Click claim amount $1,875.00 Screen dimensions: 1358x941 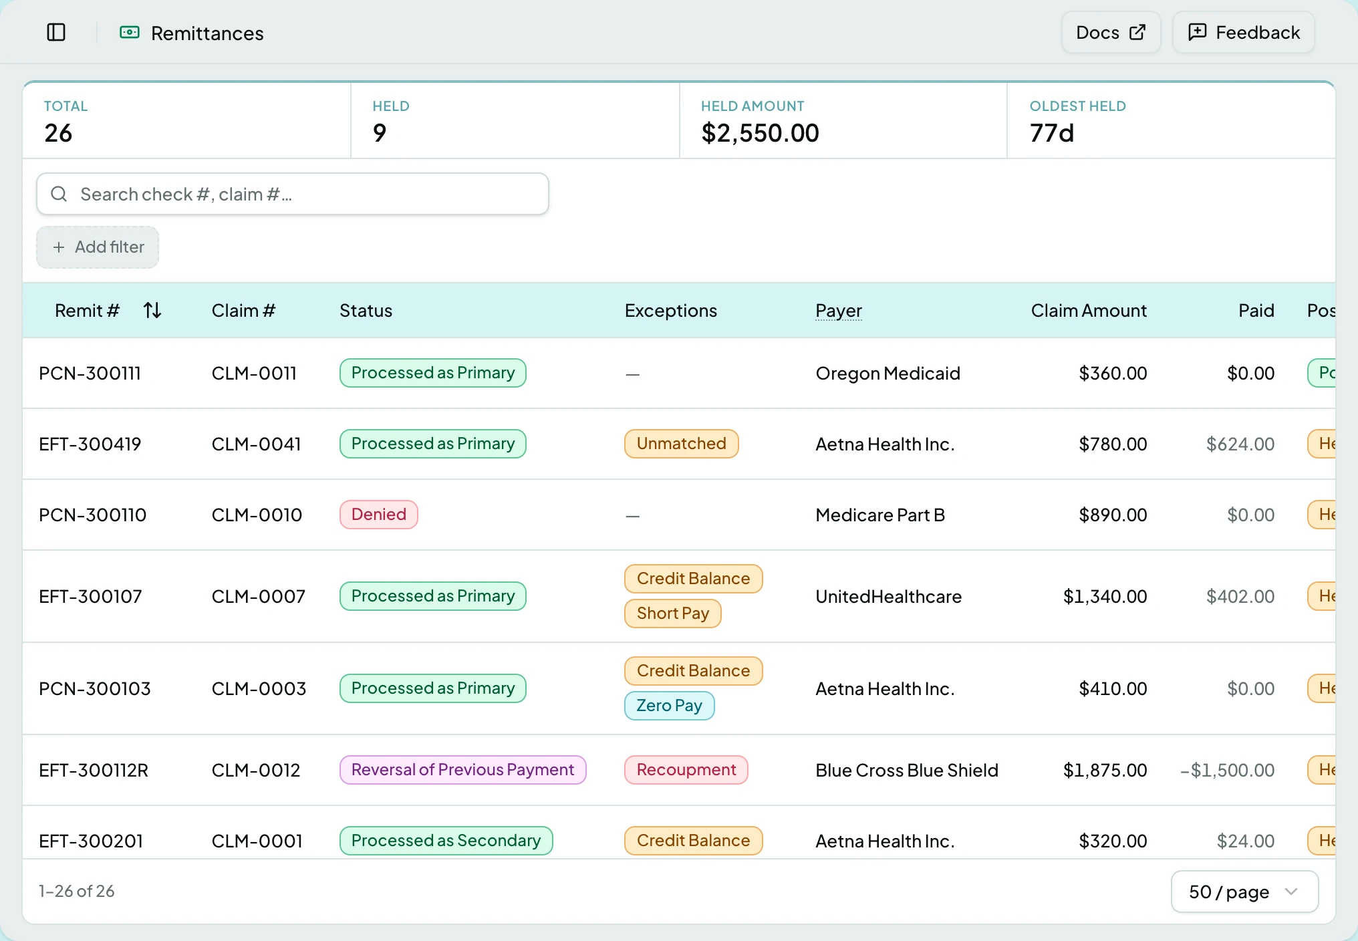tap(1105, 770)
